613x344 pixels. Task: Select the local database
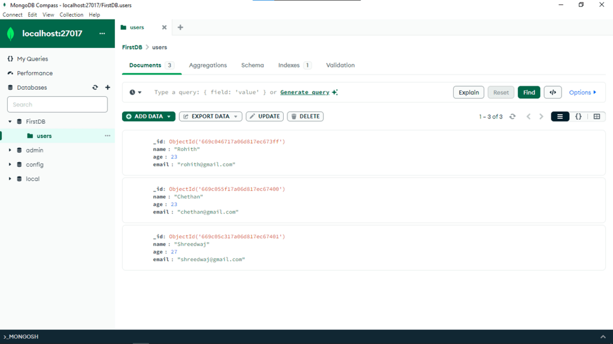tap(32, 179)
